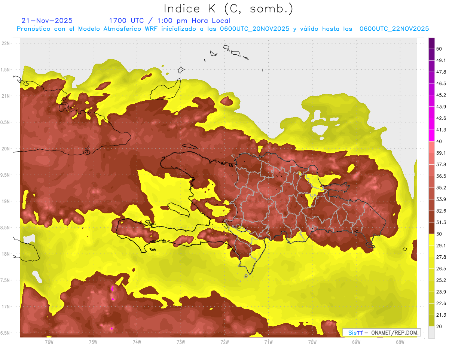The image size is (449, 347).
Task: Click legend value "39.1"
Action: click(x=441, y=153)
